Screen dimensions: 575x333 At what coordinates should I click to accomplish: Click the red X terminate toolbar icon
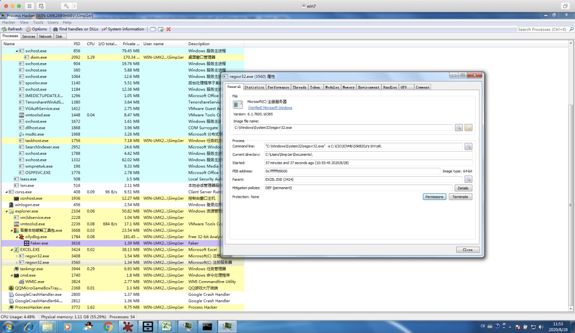169,29
